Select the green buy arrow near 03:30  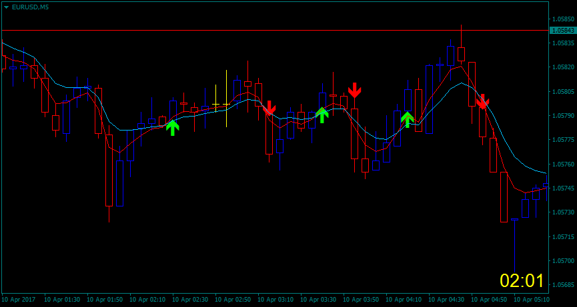coord(322,115)
